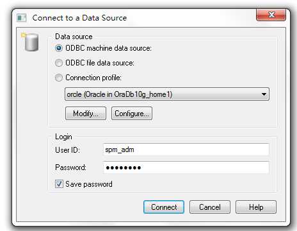Close the Connect to a Data Source dialog
Viewport: 297px width, 231px height.
click(x=271, y=15)
